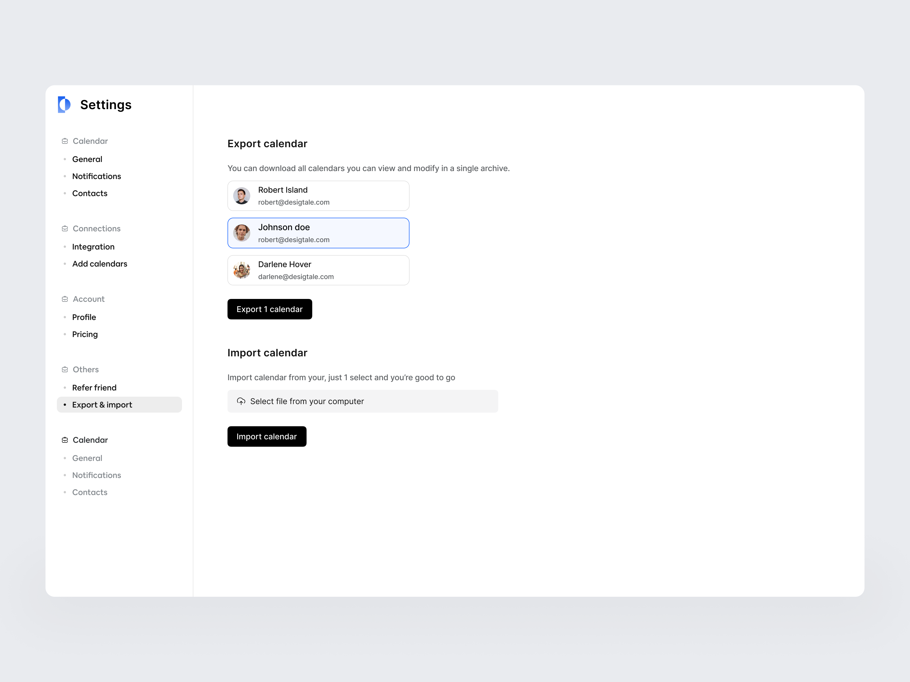Screen dimensions: 910x682
Task: Open the Export & import settings page
Action: point(102,405)
